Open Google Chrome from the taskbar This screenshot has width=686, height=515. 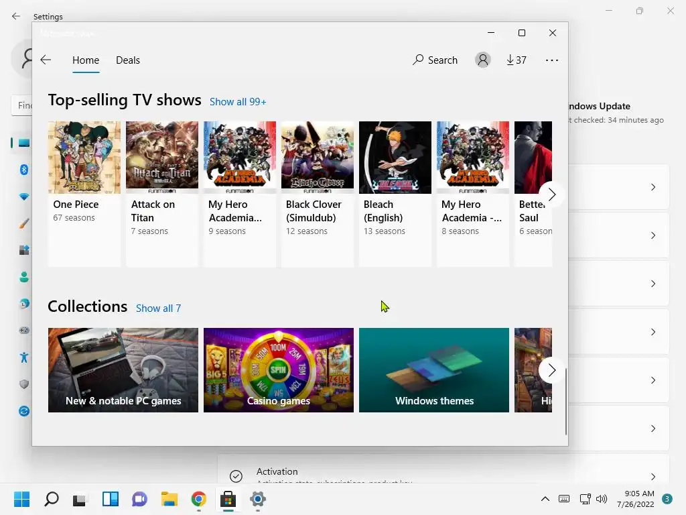click(198, 499)
